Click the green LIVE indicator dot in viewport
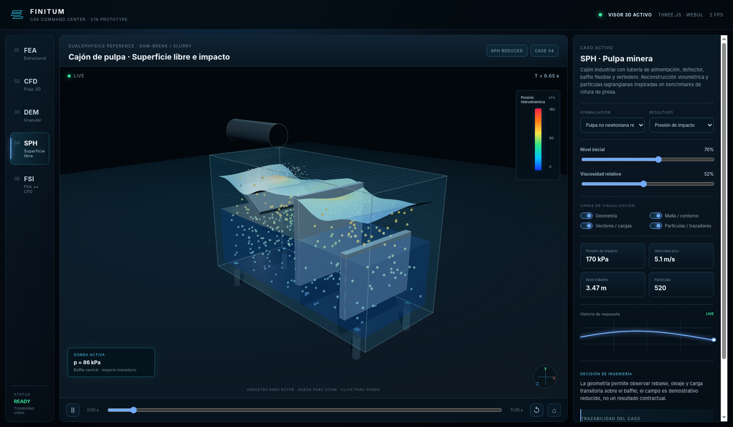This screenshot has height=427, width=733. [69, 76]
